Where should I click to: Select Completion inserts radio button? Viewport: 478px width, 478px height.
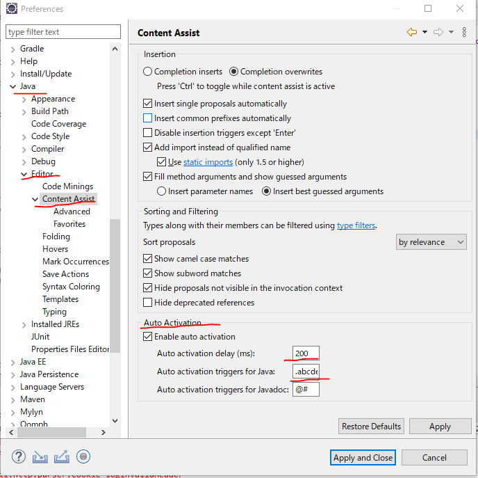point(147,72)
